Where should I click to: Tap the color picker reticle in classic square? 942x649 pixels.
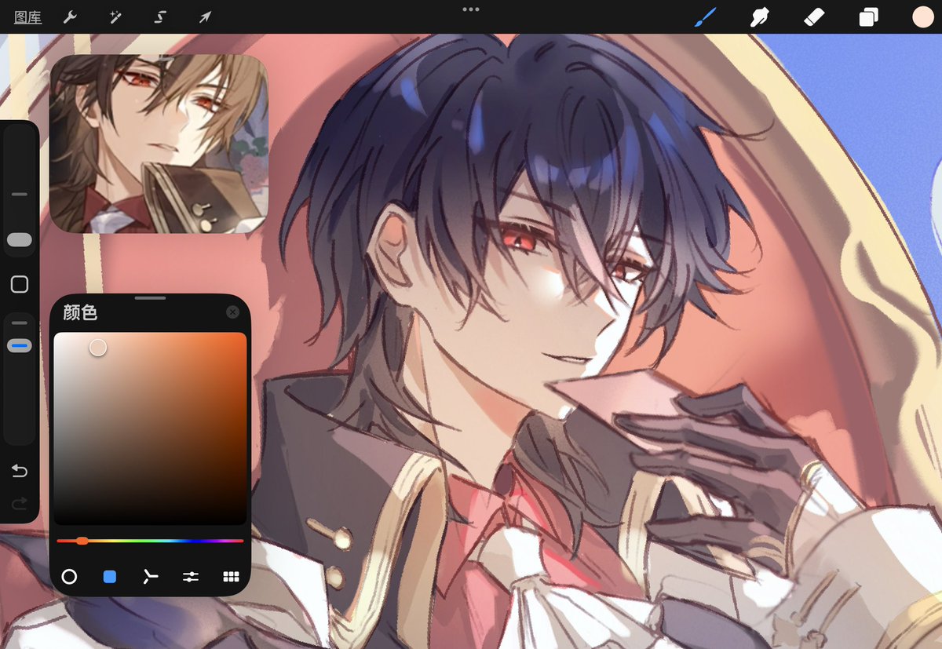98,348
